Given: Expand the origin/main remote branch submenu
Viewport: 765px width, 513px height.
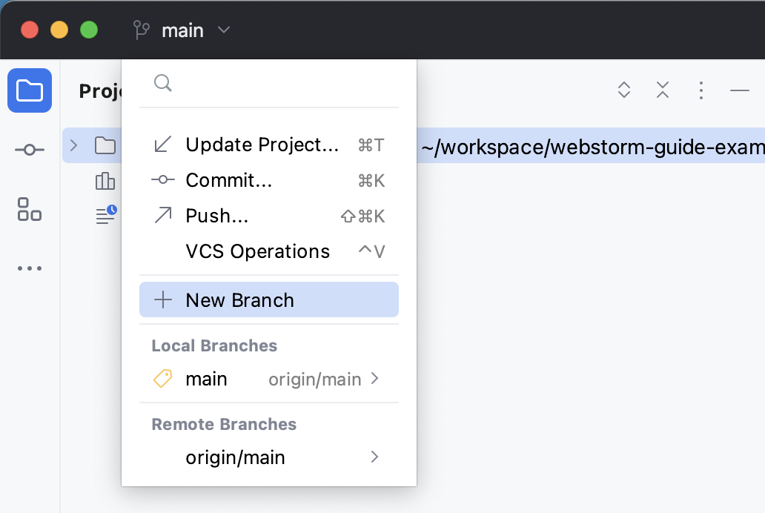Looking at the screenshot, I should [374, 457].
